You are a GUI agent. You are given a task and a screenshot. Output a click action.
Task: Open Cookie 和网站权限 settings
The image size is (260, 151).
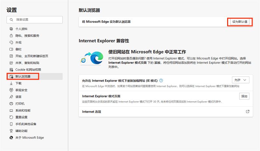35,70
